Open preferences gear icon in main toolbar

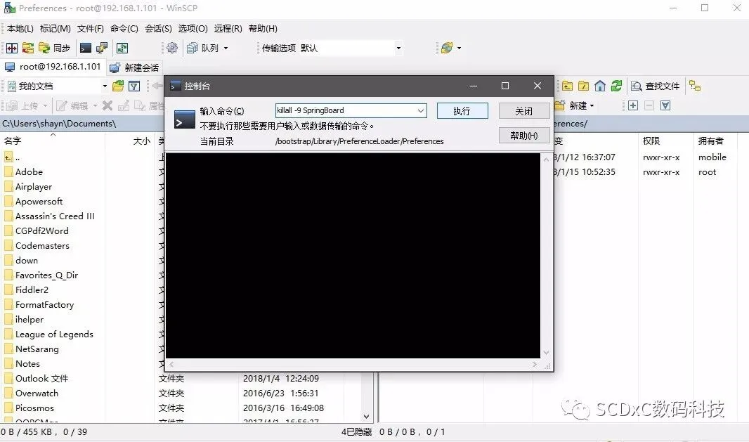(x=172, y=48)
